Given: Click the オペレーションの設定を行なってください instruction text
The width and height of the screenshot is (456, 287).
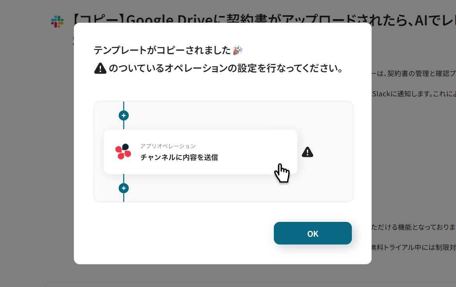Looking at the screenshot, I should coord(226,68).
